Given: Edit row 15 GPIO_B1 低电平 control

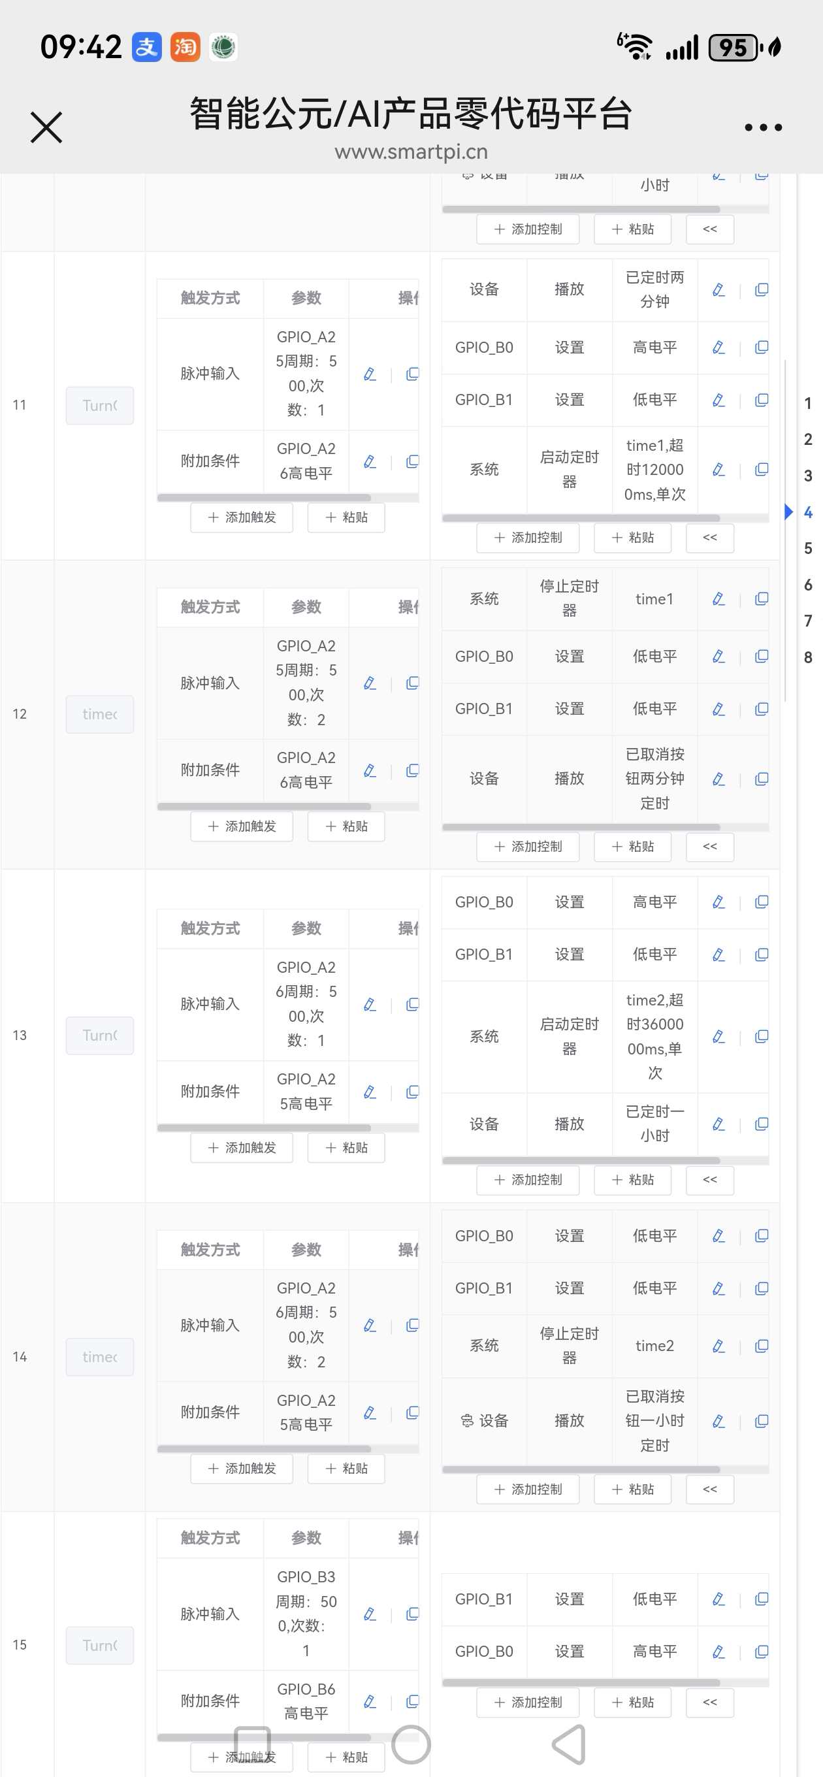Looking at the screenshot, I should (718, 1599).
